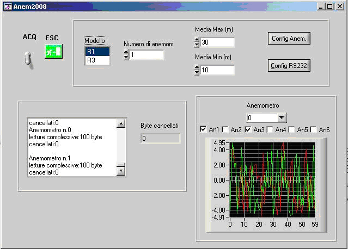Maximize the Anem2008 window
This screenshot has width=348, height=249.
click(x=330, y=7)
